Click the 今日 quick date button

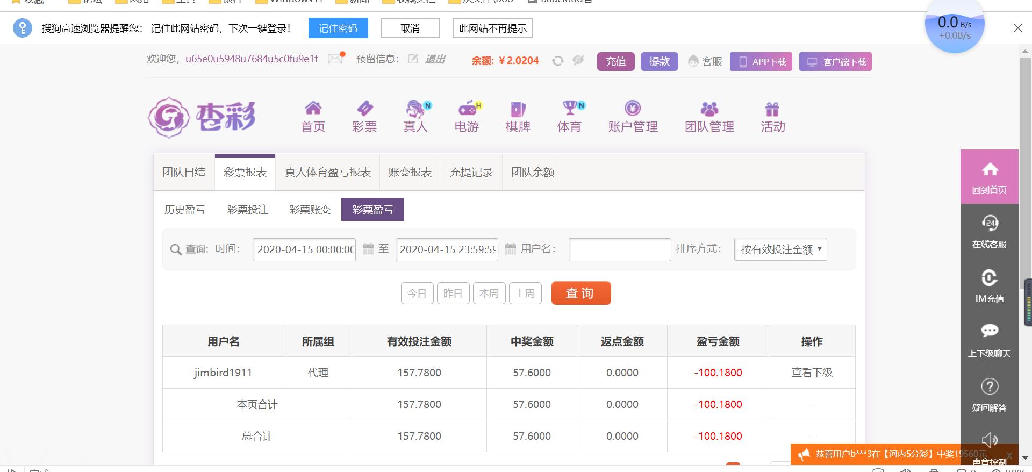tap(417, 294)
